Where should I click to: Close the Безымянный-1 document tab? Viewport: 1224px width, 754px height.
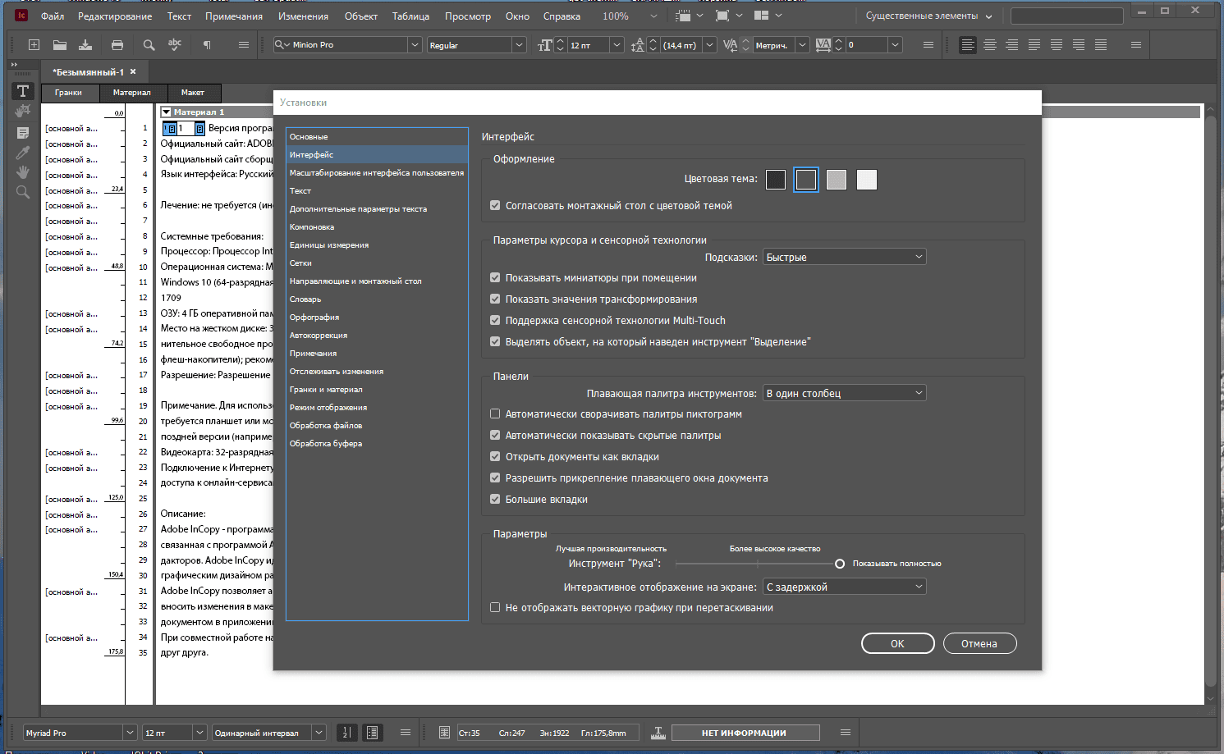click(133, 71)
